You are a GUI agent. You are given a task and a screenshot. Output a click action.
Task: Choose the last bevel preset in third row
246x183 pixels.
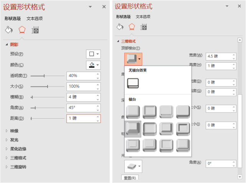(183, 146)
